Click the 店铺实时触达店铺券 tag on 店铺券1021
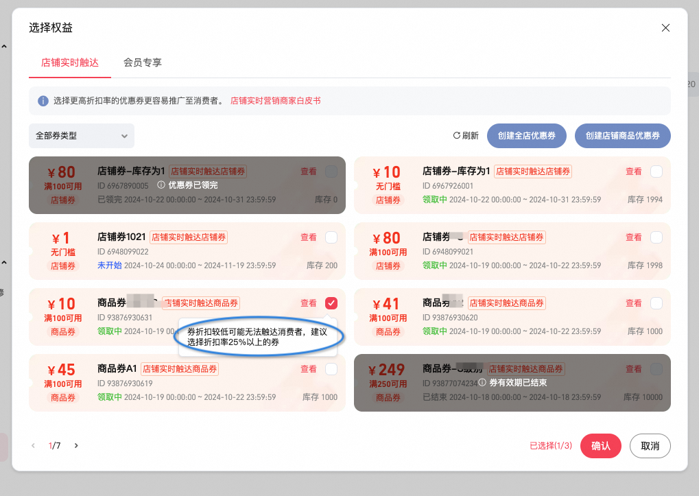699x496 pixels. pyautogui.click(x=189, y=237)
